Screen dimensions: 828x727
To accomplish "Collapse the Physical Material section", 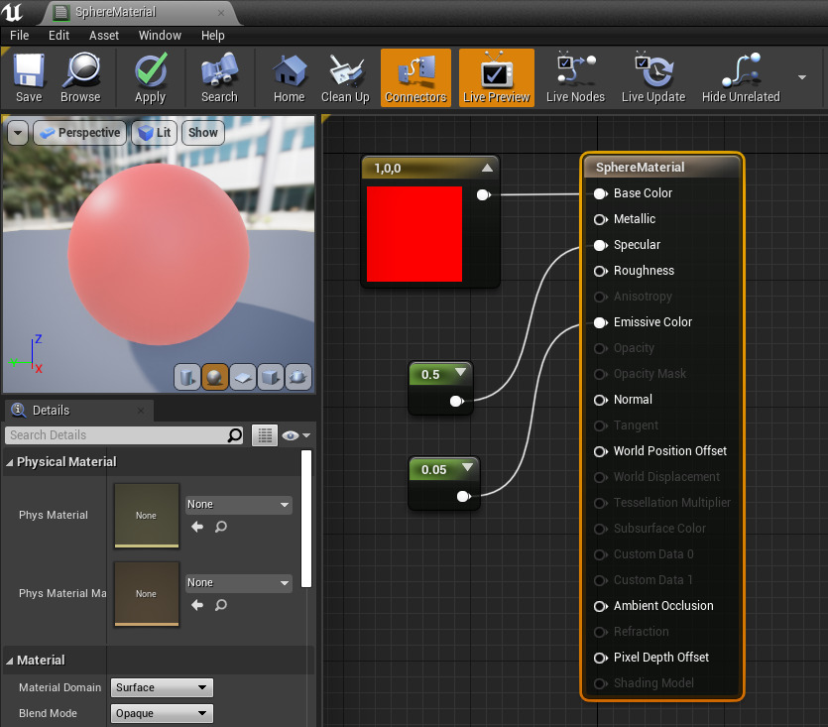I will (x=10, y=462).
